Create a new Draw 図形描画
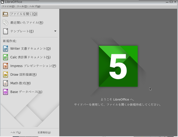The width and height of the screenshot is (178, 137). pyautogui.click(x=23, y=75)
